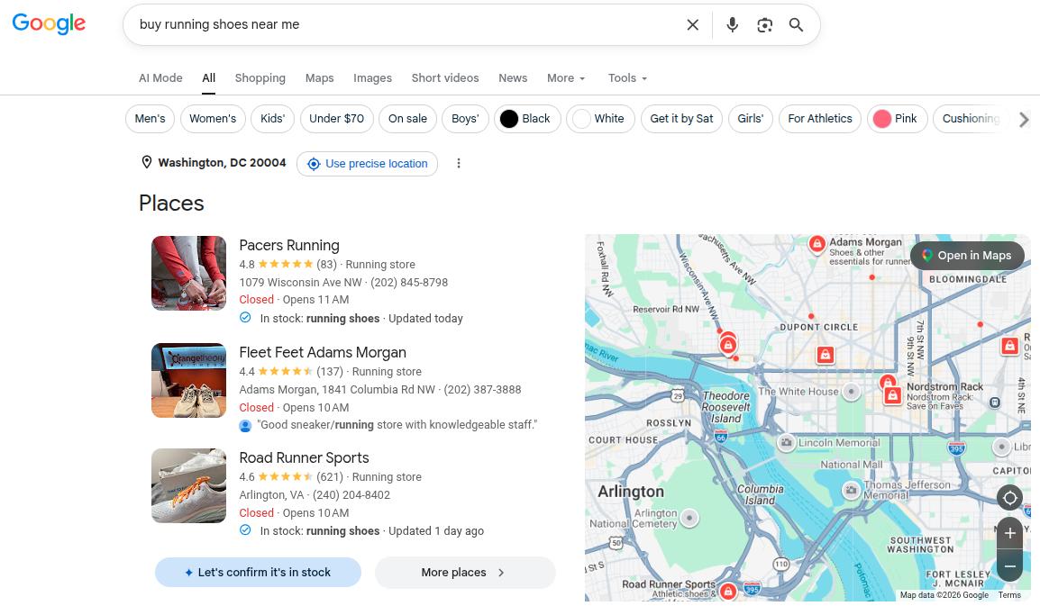1040x615 pixels.
Task: Click Road Runner Sports in-stock checkmark icon
Action: (245, 530)
